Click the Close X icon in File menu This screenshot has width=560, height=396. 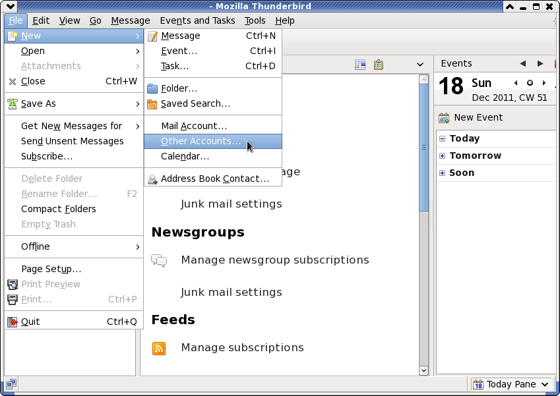(13, 82)
